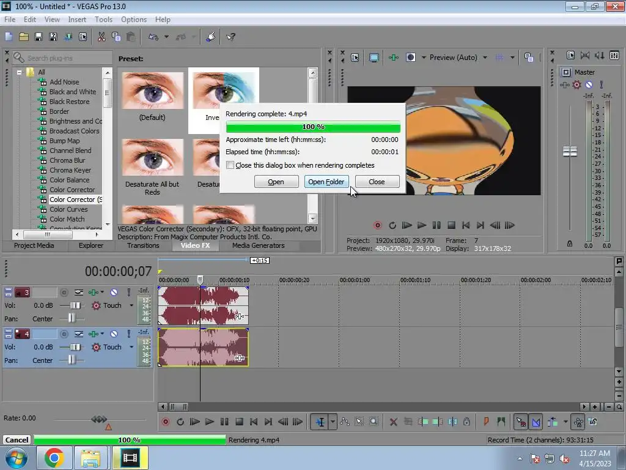
Task: Collapse the All plug-ins folder tree
Action: pos(19,72)
